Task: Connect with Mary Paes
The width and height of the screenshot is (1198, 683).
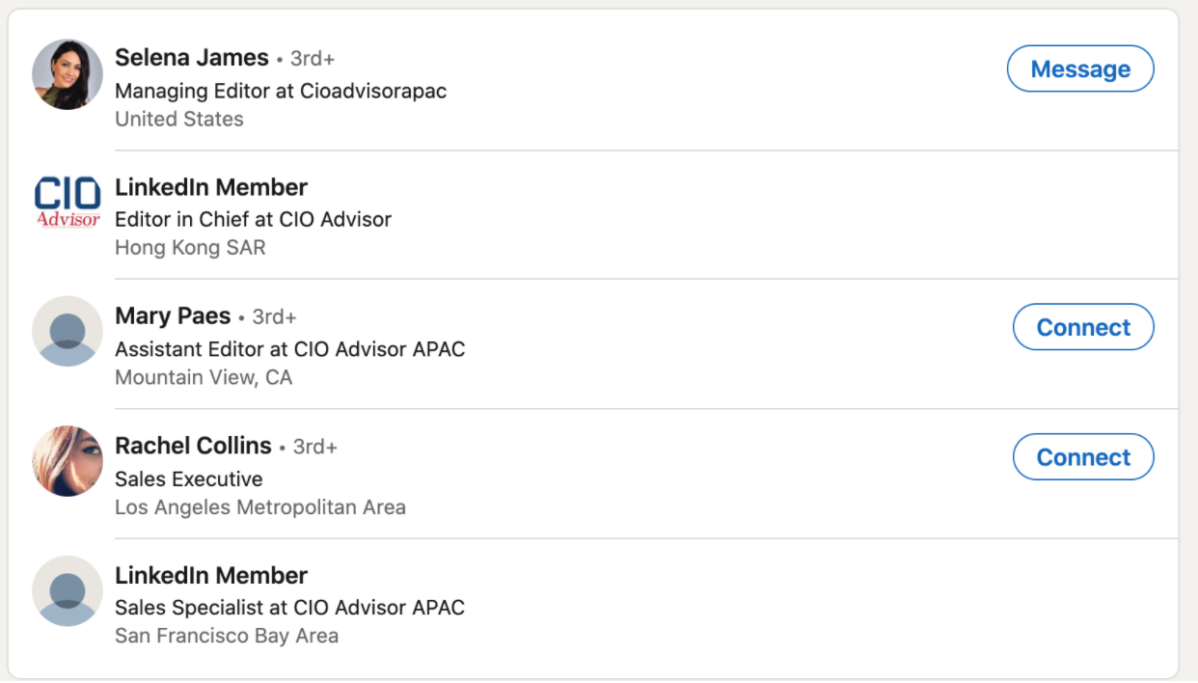Action: [x=1083, y=327]
